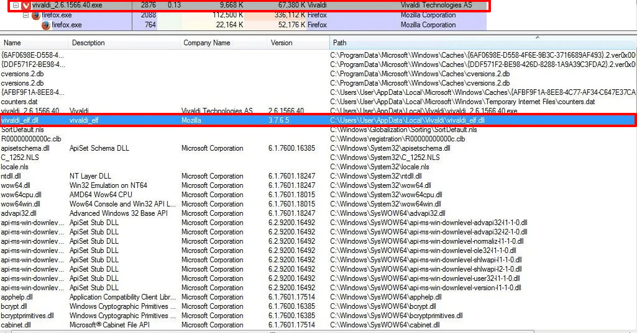Viewport: 637px width, 333px height.
Task: Click the Mozilla company cell of vivaldi_elf.dll
Action: coord(191,120)
